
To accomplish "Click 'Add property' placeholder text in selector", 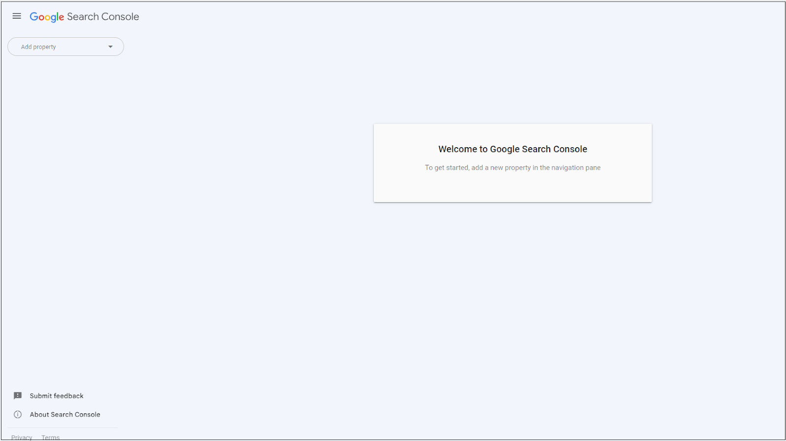I will tap(38, 47).
